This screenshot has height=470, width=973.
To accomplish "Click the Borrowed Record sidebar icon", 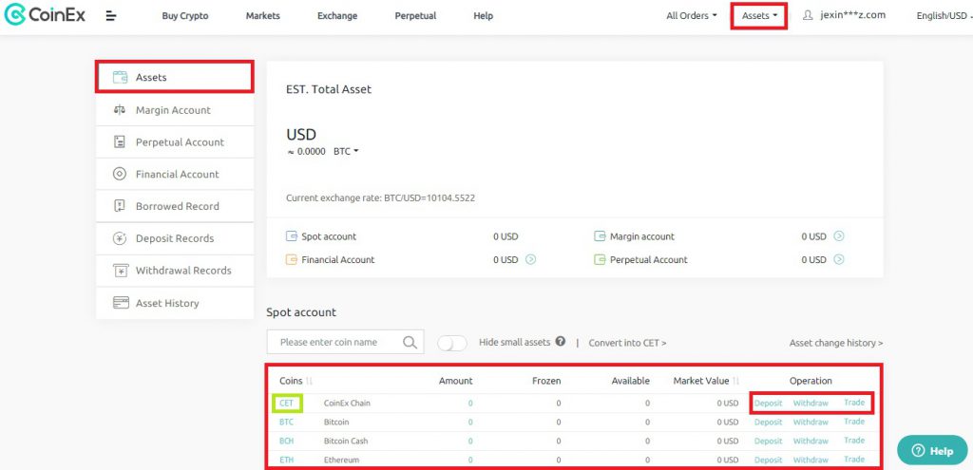I will (x=120, y=206).
